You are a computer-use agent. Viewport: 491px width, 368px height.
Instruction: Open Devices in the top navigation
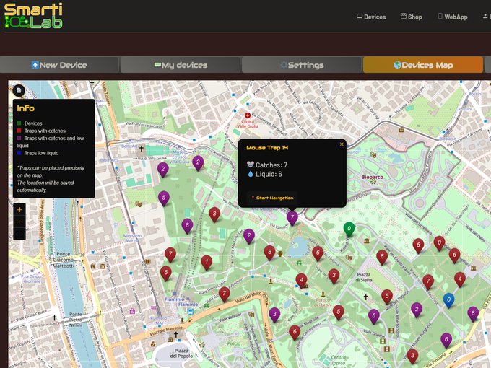(371, 17)
